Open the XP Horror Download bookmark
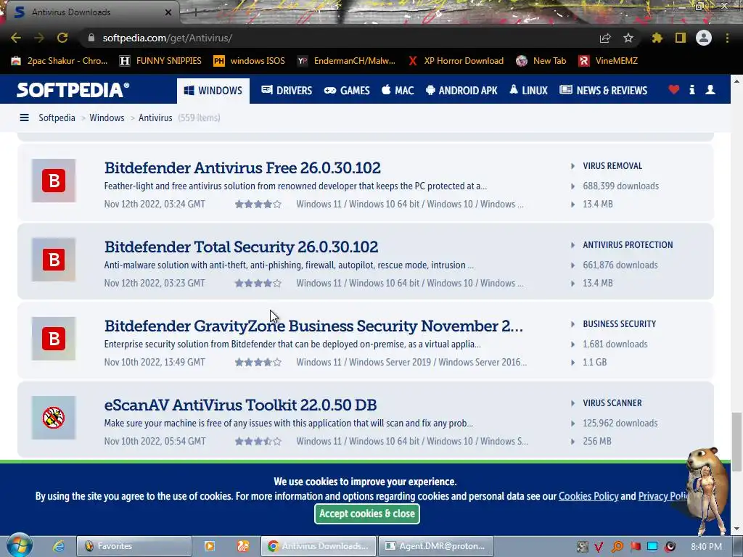743x557 pixels. tap(456, 61)
